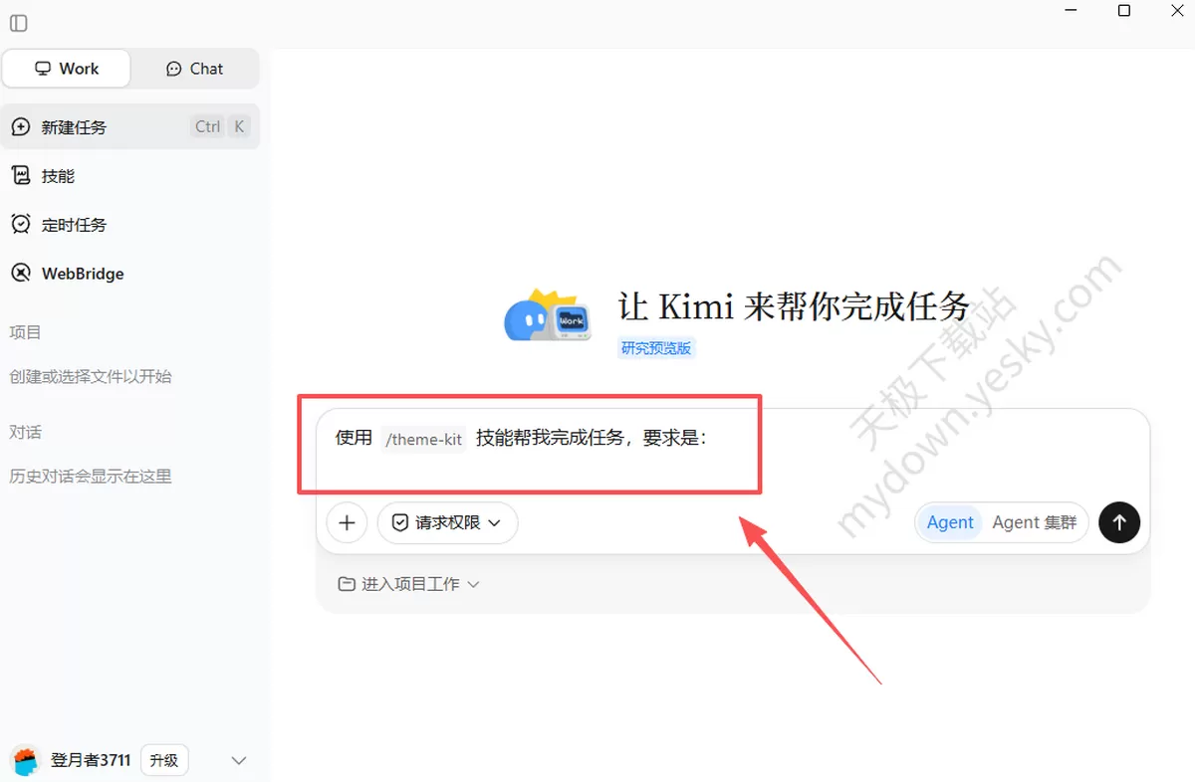
Task: Maximize the window
Action: pyautogui.click(x=1123, y=11)
